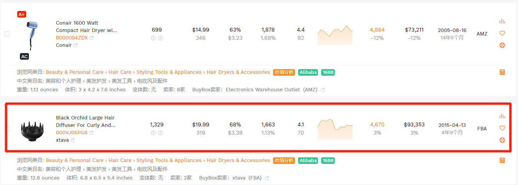Select the Conair hair dryer checkbox
Image resolution: width=518 pixels, height=185 pixels.
[7, 34]
